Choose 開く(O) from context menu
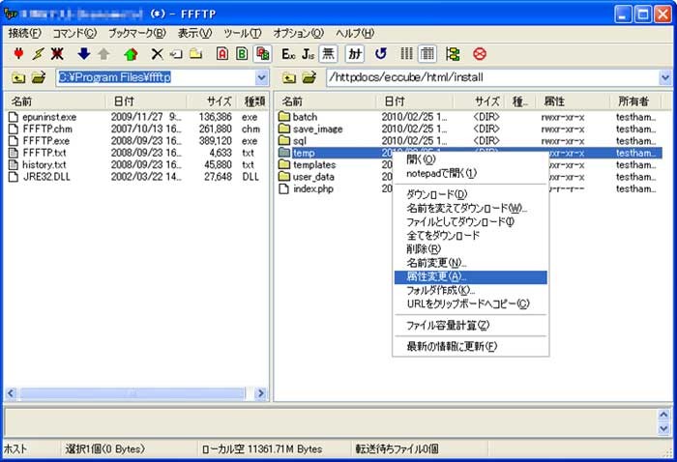This screenshot has width=677, height=462. coord(471,159)
